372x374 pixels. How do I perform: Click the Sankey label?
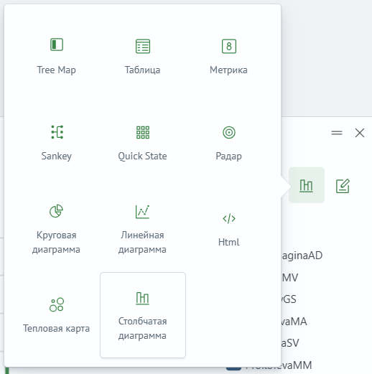56,156
